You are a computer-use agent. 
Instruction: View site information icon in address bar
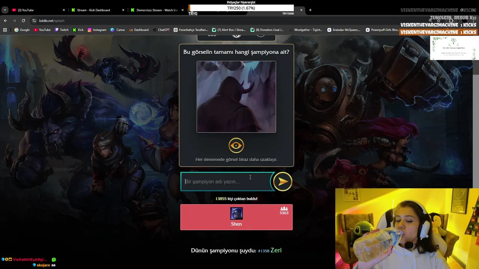coord(34,21)
